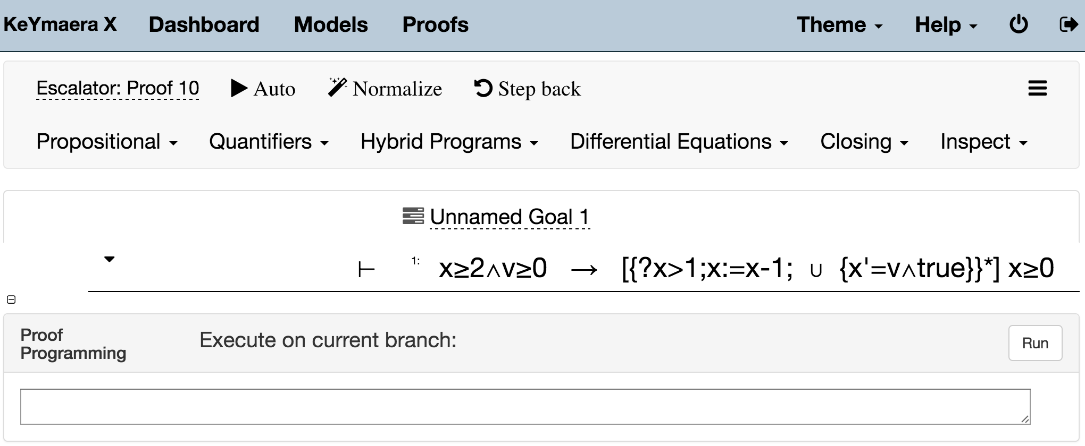This screenshot has height=446, width=1085.
Task: Click the Auto play icon
Action: click(x=239, y=88)
